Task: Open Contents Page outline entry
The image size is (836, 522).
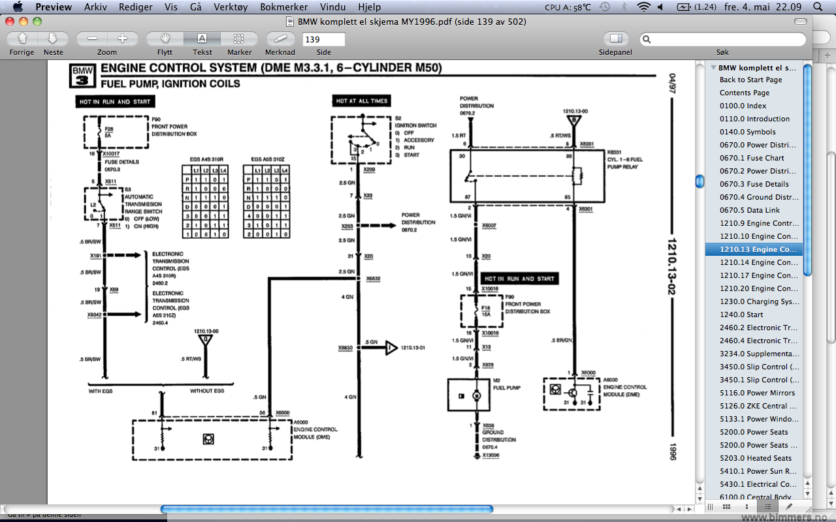Action: (745, 93)
